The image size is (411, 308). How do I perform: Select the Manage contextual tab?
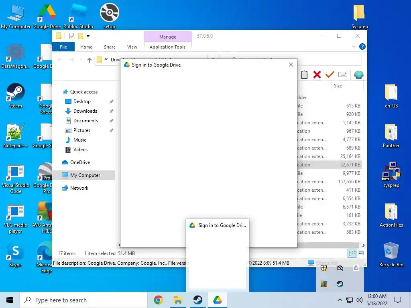(x=168, y=36)
